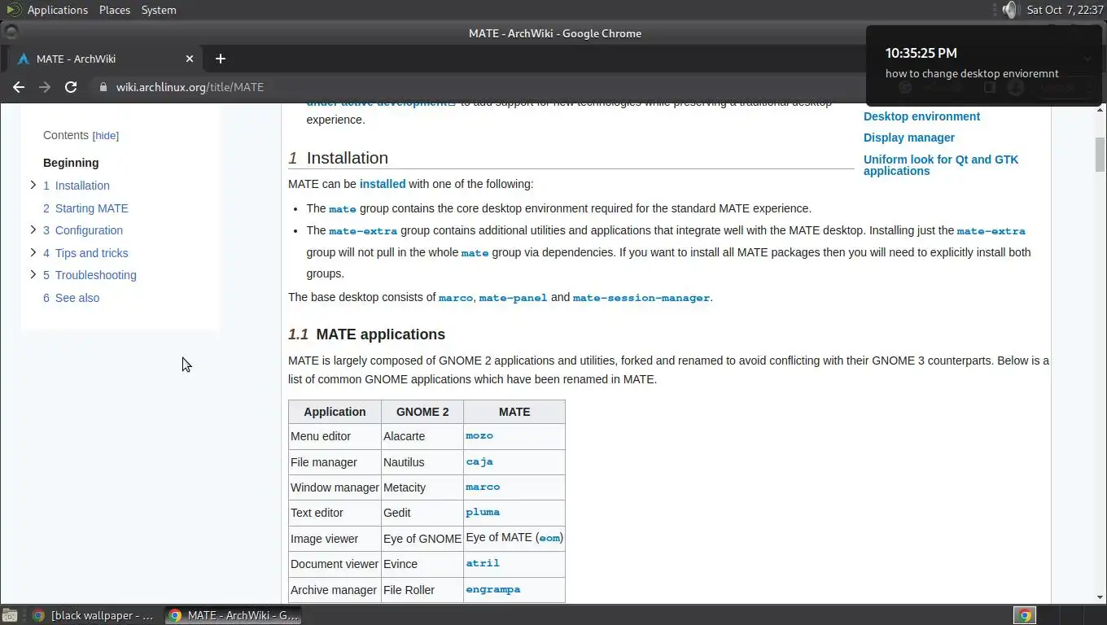Select the MATE - ArchWiki browser tab
Image resolution: width=1107 pixels, height=625 pixels.
pos(104,59)
